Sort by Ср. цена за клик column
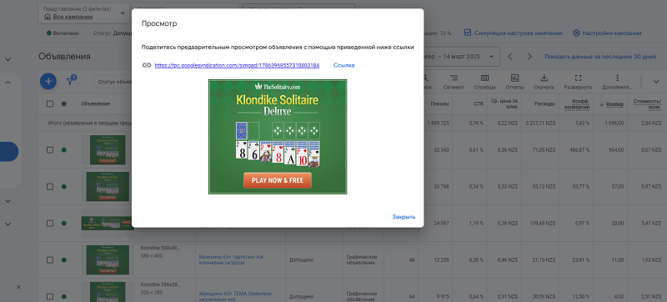This screenshot has height=302, width=667. 504,103
